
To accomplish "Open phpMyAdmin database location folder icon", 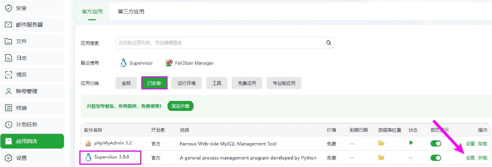I will (x=381, y=143).
